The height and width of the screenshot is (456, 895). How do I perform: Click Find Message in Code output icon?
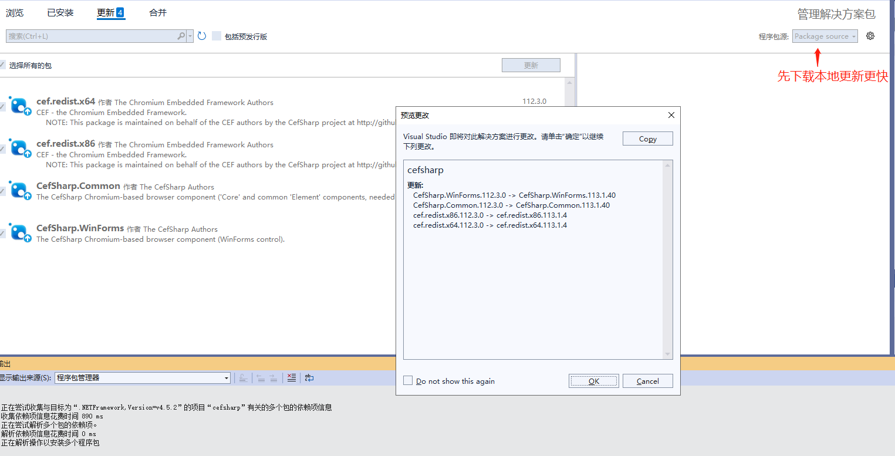click(x=242, y=378)
